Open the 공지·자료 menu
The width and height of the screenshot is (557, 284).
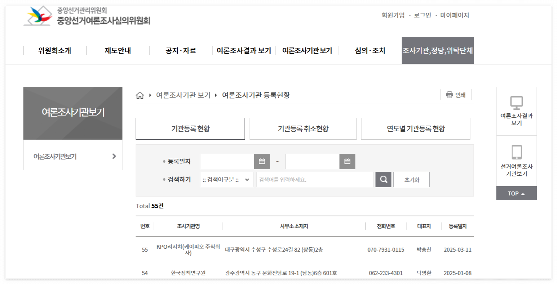[181, 50]
